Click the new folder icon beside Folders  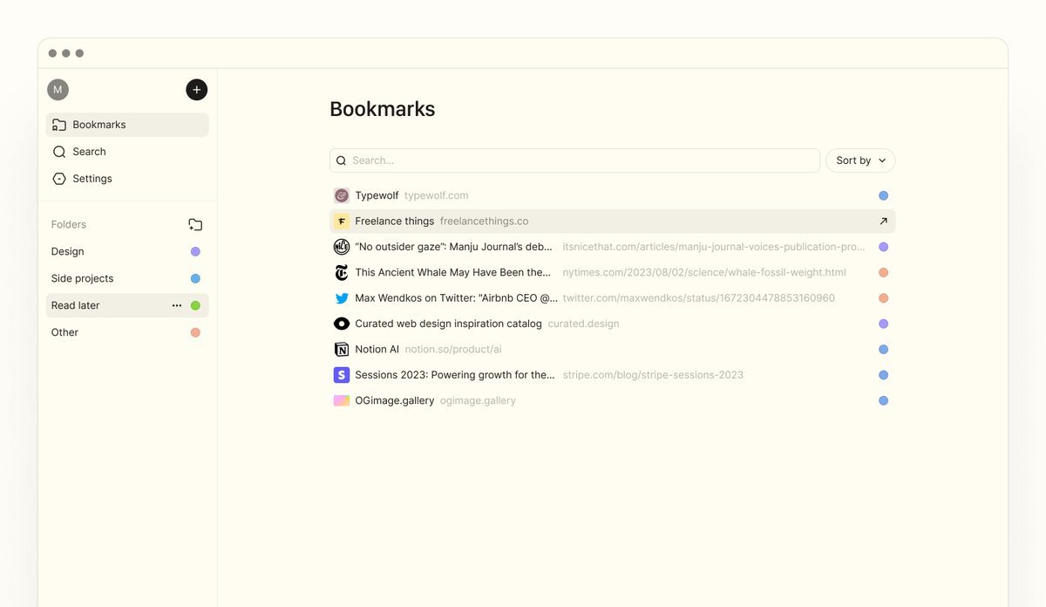tap(195, 224)
